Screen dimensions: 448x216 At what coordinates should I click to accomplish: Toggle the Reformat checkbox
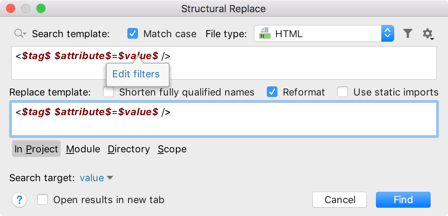[273, 92]
